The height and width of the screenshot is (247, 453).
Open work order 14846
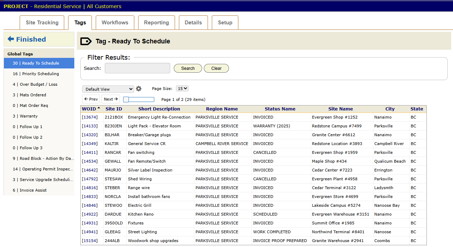tap(90, 205)
